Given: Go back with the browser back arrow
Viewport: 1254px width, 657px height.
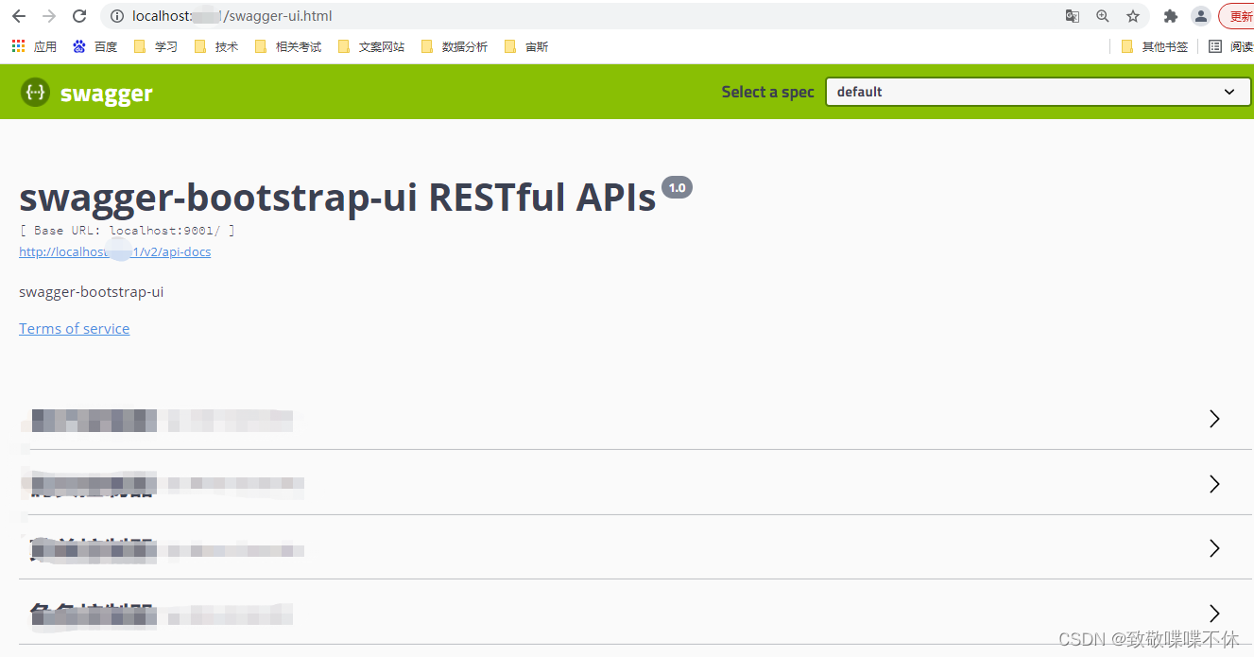Looking at the screenshot, I should click(18, 16).
